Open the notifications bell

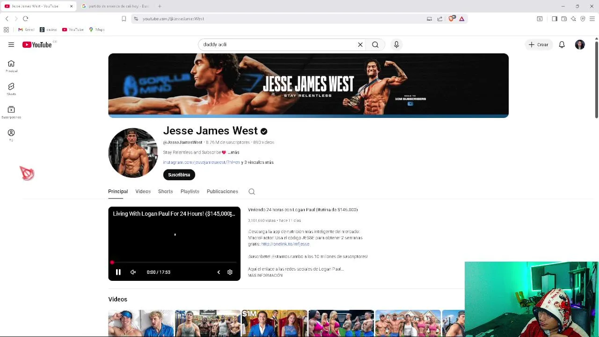(x=562, y=44)
